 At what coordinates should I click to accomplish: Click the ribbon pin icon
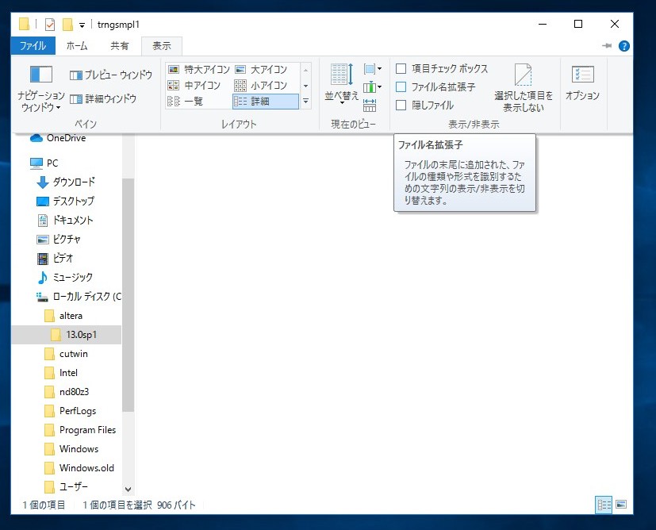click(607, 45)
